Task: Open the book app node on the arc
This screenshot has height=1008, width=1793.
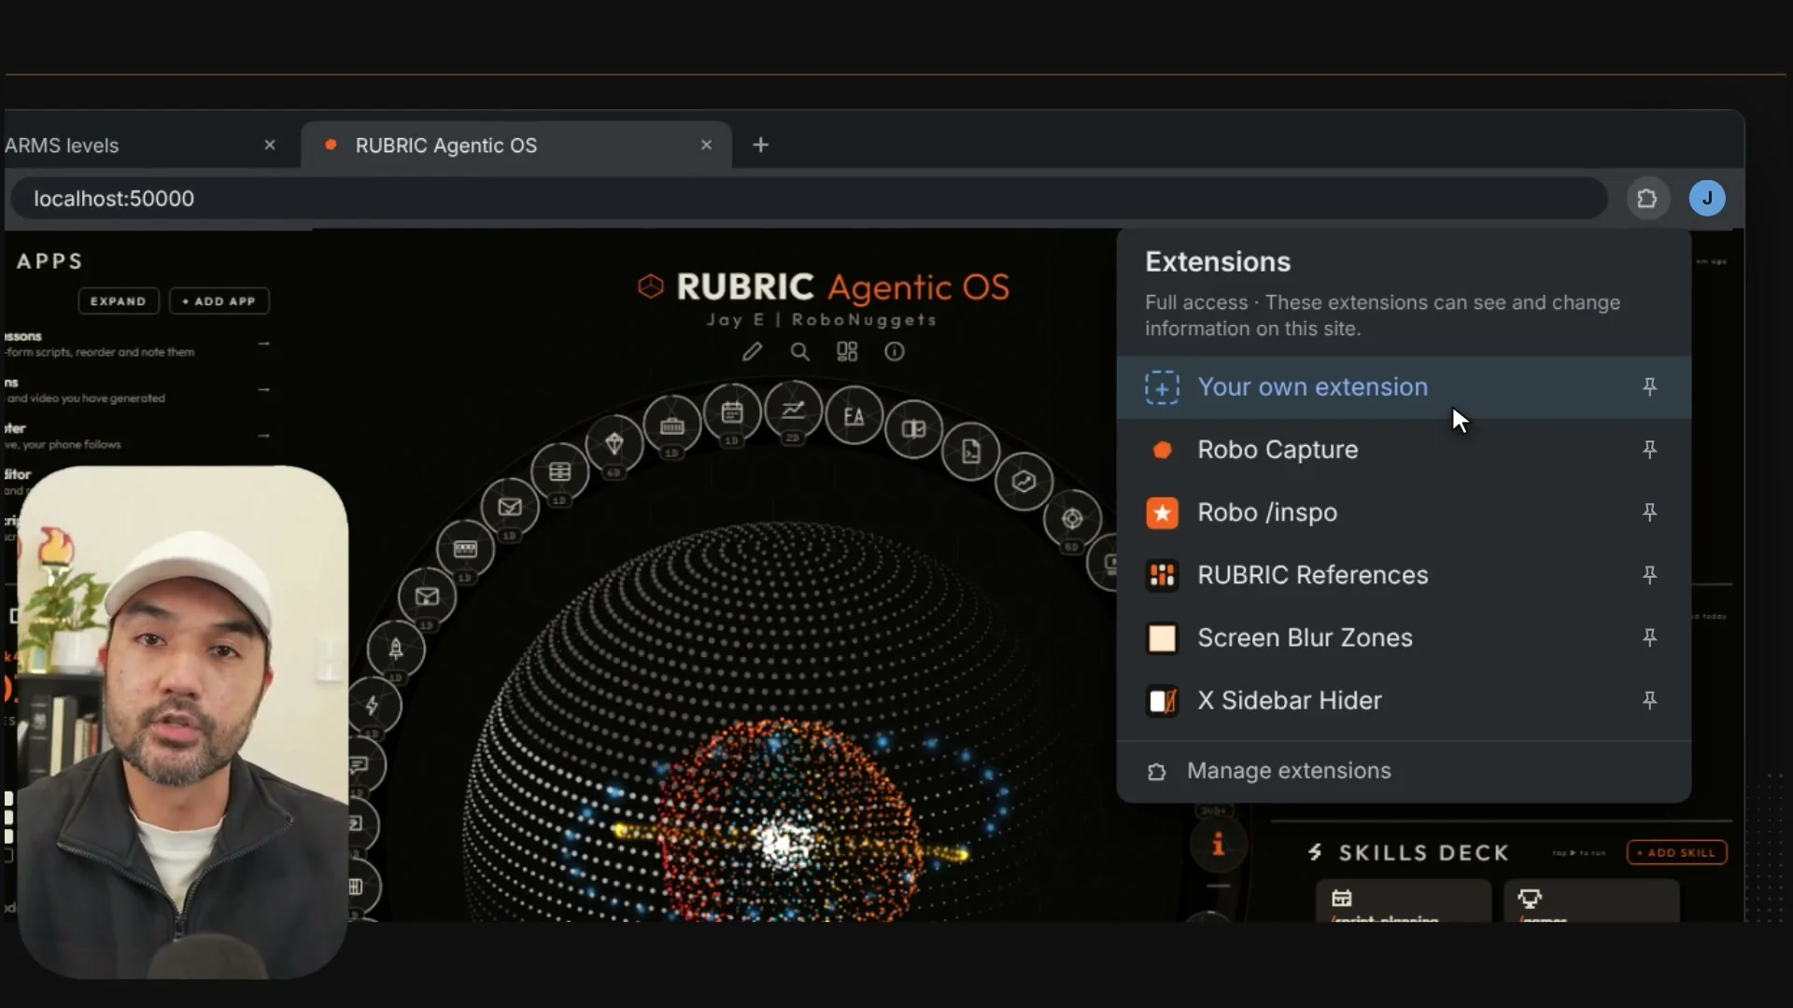Action: point(913,429)
